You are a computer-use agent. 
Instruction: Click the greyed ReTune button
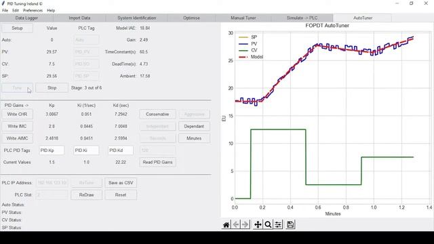(x=86, y=183)
